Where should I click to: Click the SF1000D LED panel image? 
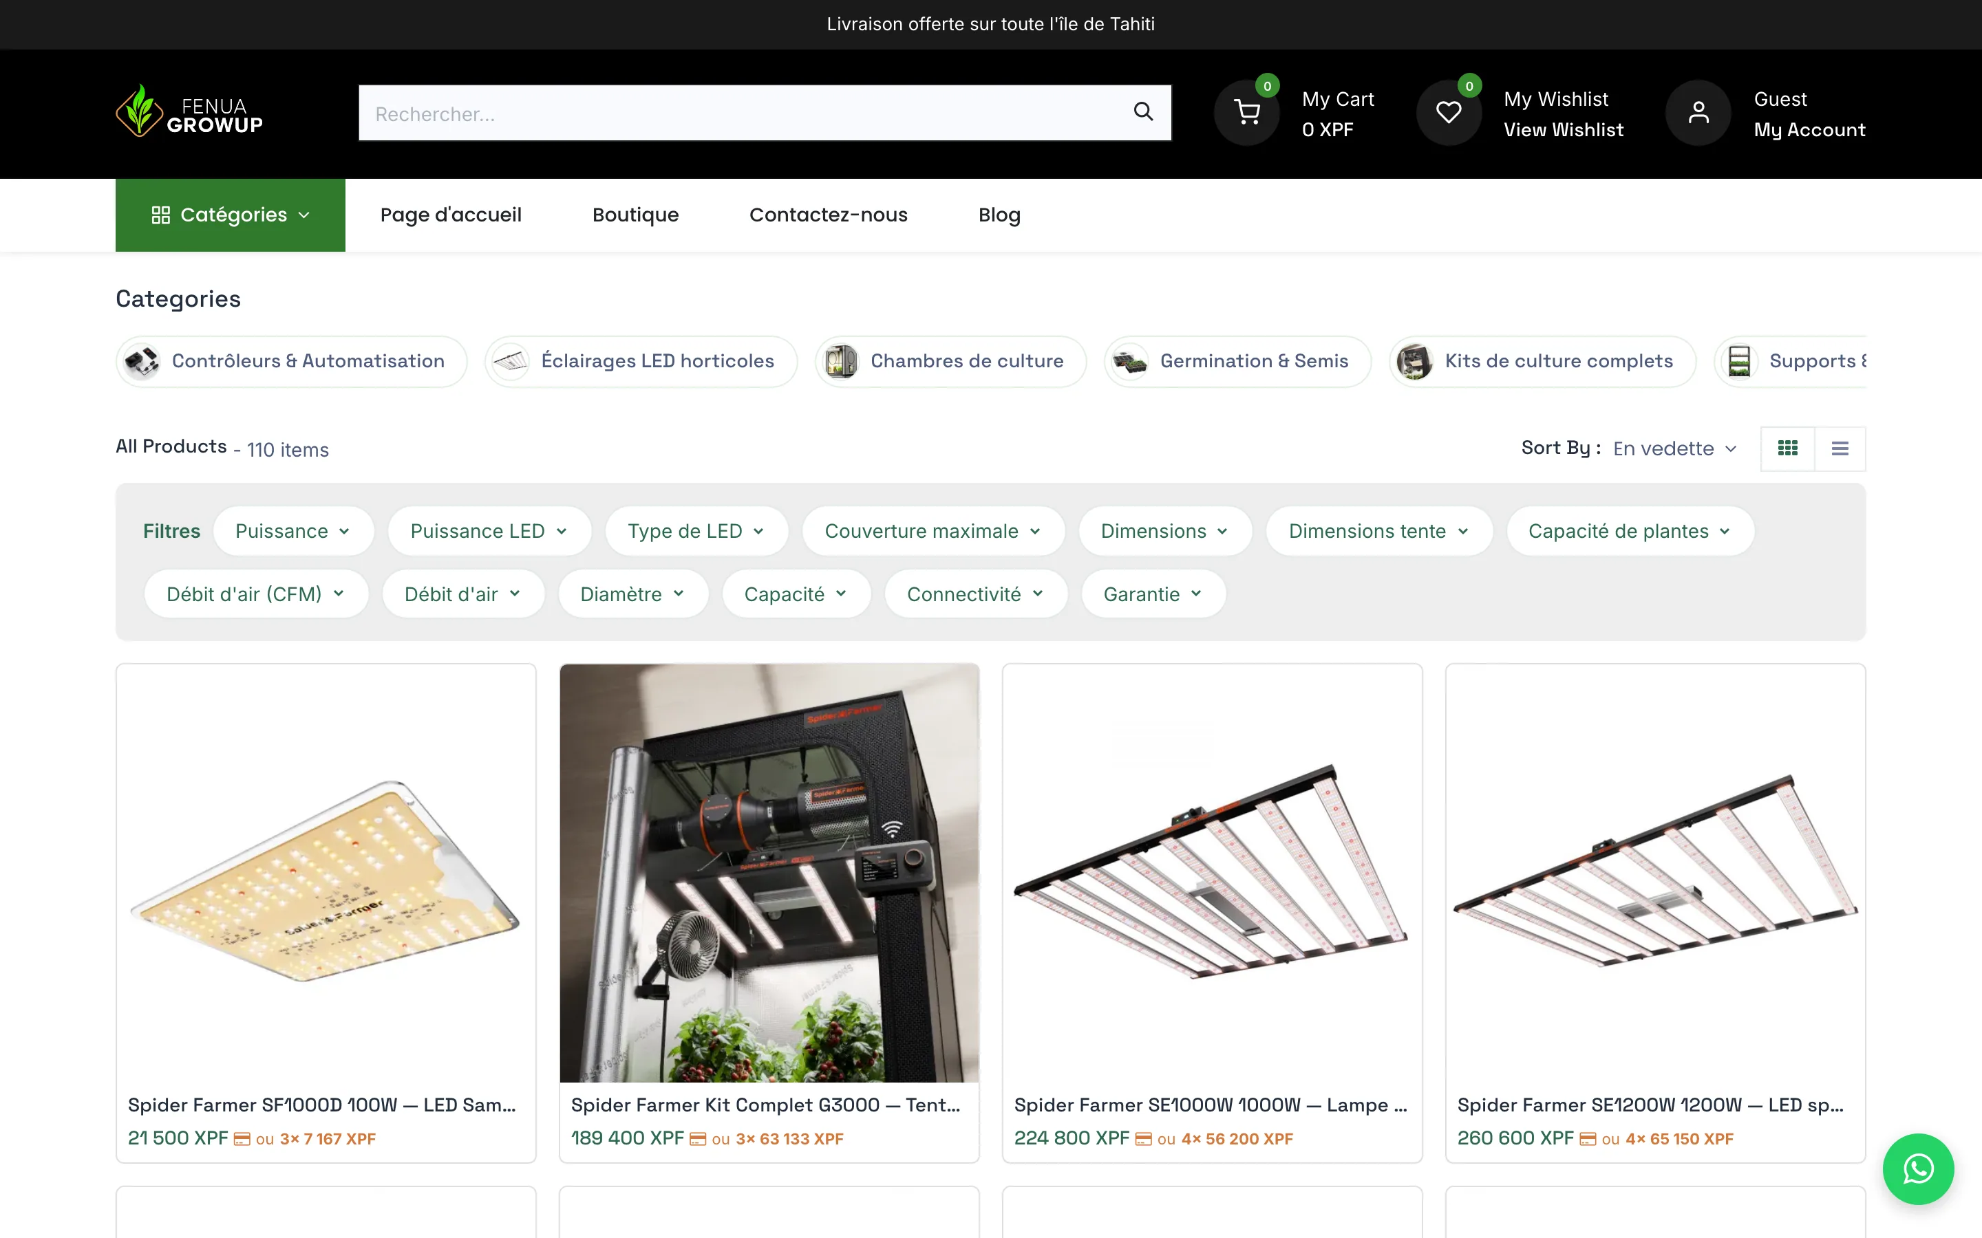[x=326, y=873]
